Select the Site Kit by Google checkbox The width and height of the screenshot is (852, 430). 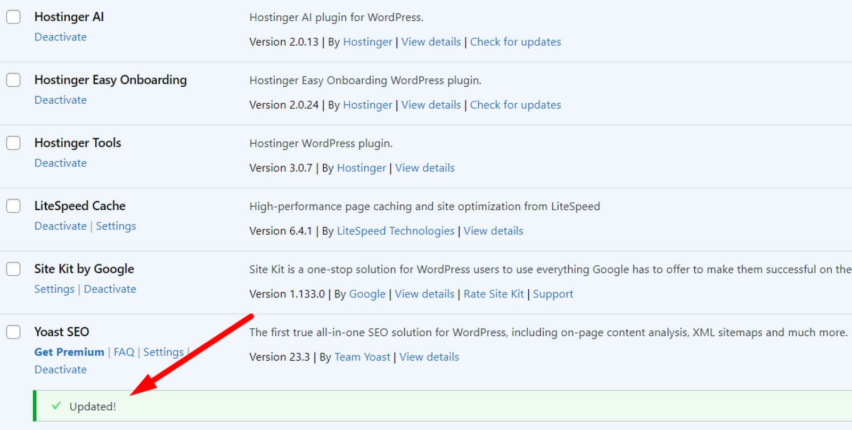tap(13, 269)
